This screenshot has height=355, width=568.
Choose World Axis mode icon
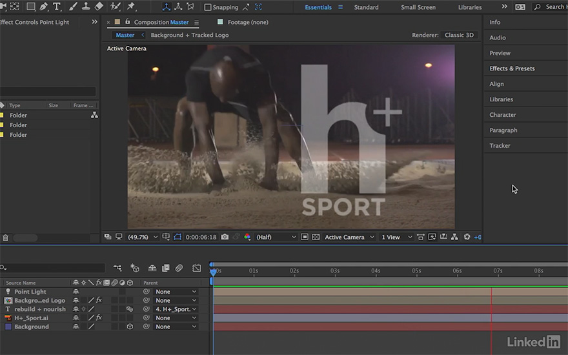click(x=178, y=7)
